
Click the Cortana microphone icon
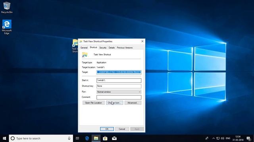point(69,138)
